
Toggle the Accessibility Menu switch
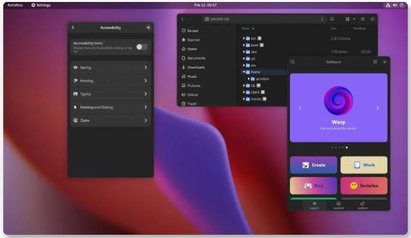pyautogui.click(x=142, y=47)
